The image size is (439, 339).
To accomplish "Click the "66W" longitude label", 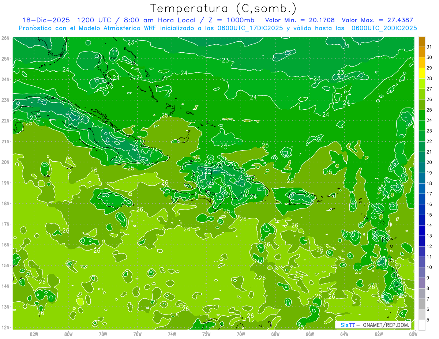I will click(310, 334).
